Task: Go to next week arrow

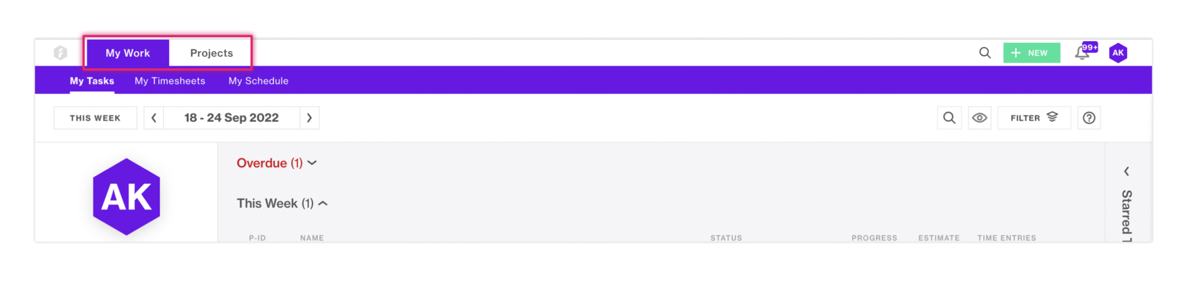Action: [309, 118]
